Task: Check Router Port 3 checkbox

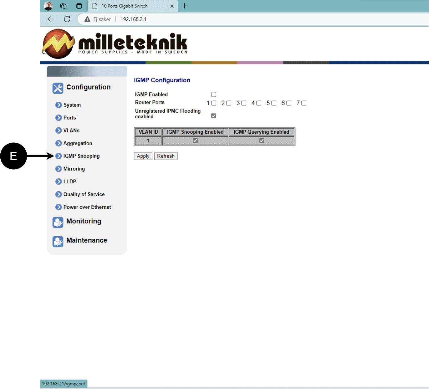Action: coord(244,103)
